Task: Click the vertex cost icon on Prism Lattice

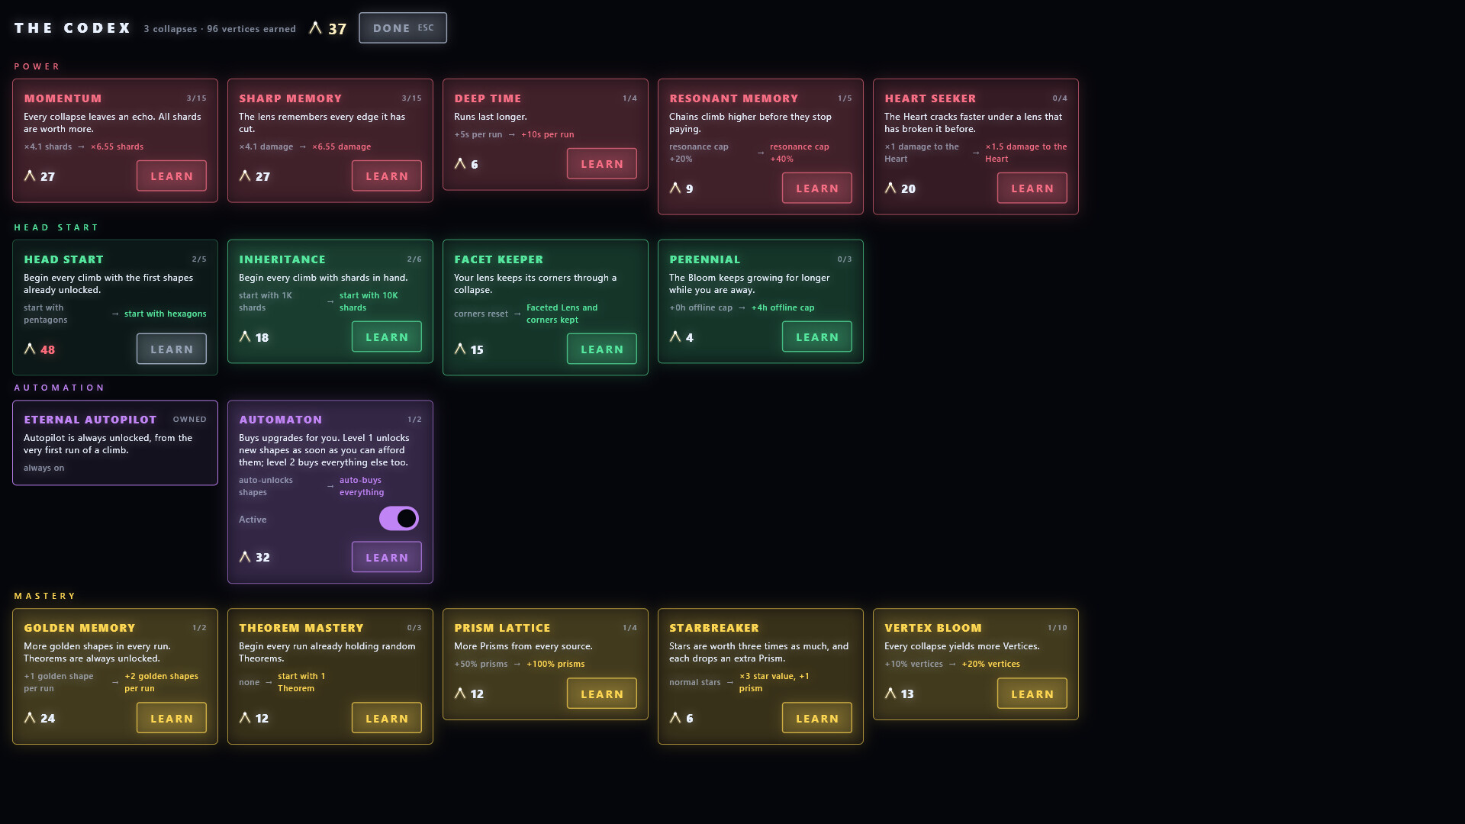Action: (x=460, y=694)
